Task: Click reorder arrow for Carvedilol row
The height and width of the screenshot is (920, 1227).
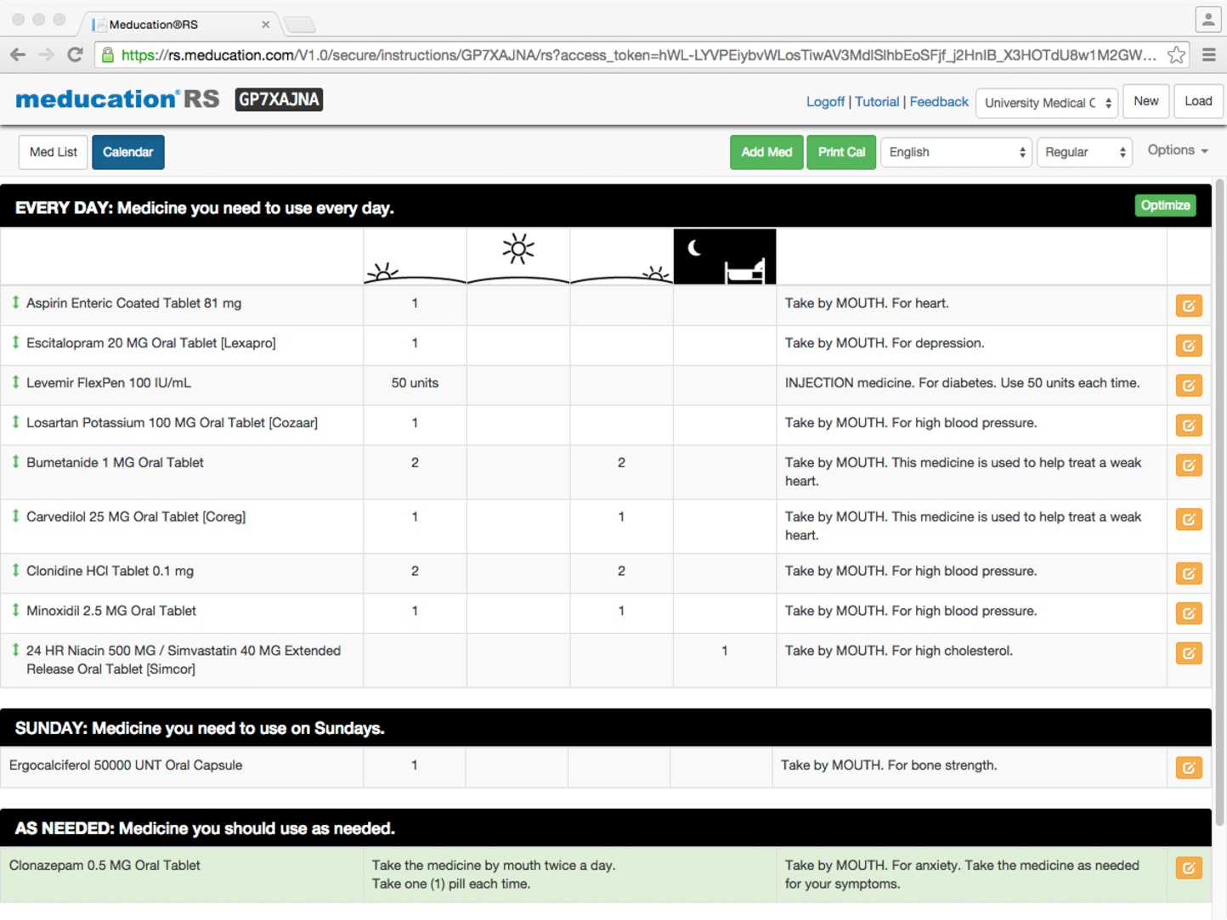Action: [x=15, y=516]
